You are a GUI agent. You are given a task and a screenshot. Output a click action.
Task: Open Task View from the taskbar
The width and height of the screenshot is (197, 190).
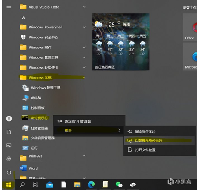click(x=35, y=184)
